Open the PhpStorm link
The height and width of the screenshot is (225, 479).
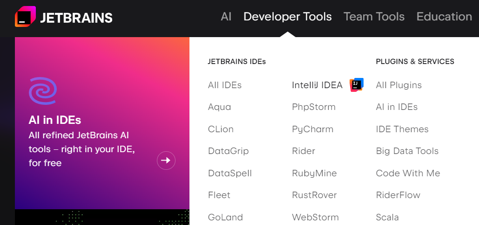point(314,107)
